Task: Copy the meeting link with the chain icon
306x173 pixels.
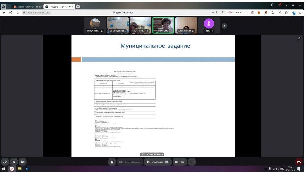Action: click(x=5, y=162)
